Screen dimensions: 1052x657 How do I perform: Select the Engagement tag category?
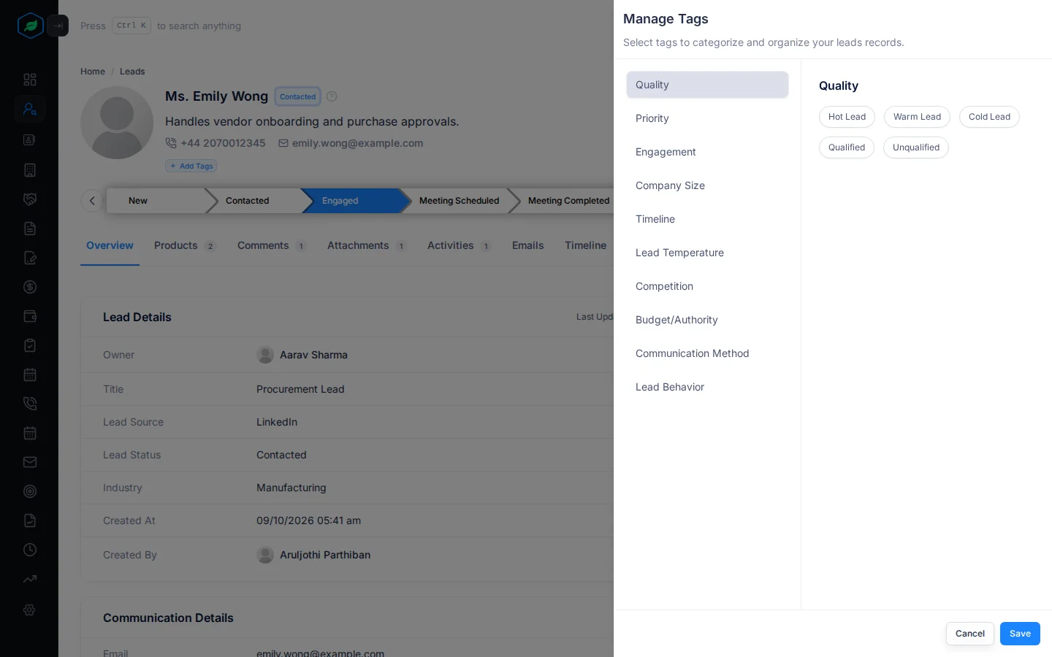point(707,152)
